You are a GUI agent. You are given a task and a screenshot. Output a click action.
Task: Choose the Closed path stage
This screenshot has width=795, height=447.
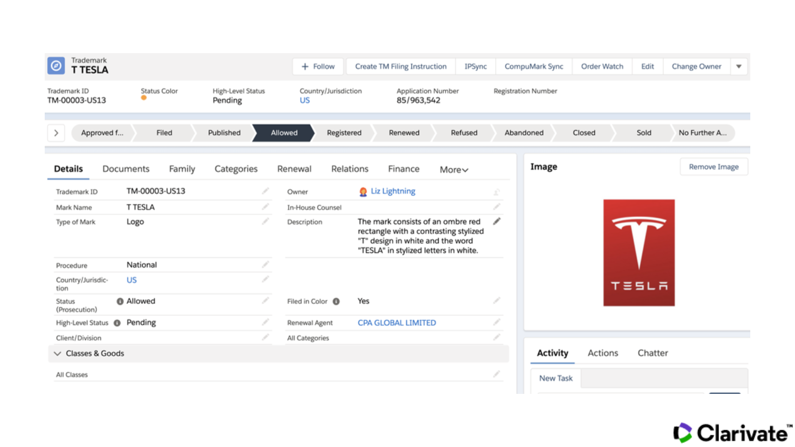click(x=584, y=133)
